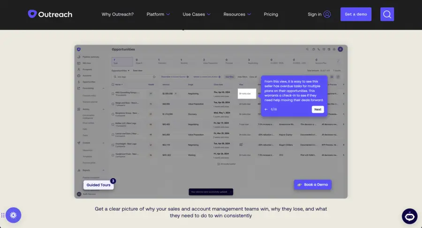This screenshot has height=228, width=422.
Task: Click the mail icon in demo toolbar
Action: [x=324, y=49]
